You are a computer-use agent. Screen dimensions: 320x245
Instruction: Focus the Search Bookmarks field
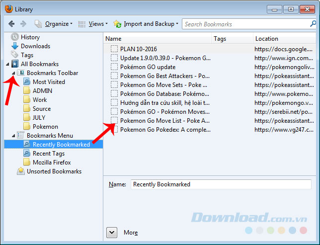click(246, 24)
